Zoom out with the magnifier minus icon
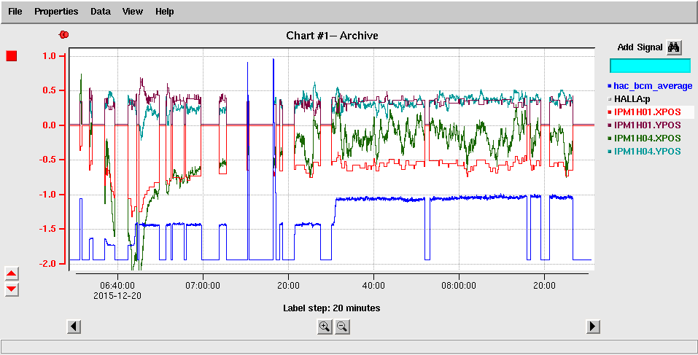The image size is (698, 355). (342, 327)
